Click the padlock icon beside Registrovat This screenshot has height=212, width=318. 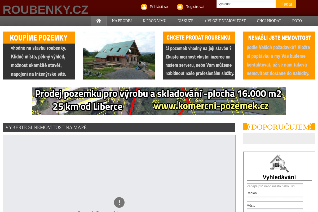tap(180, 7)
